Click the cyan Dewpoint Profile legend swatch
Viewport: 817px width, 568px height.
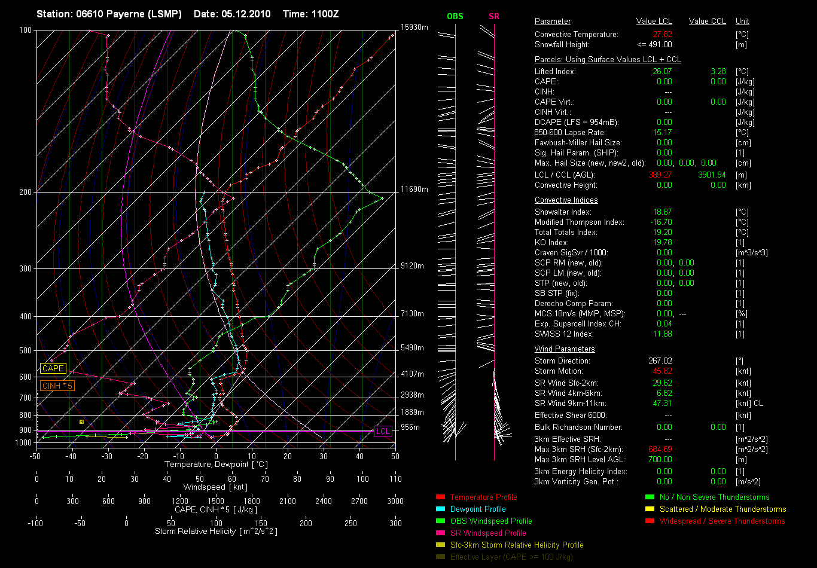pyautogui.click(x=440, y=509)
